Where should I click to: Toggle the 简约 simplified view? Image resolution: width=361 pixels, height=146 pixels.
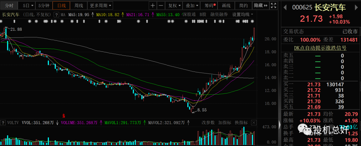[x=244, y=5]
